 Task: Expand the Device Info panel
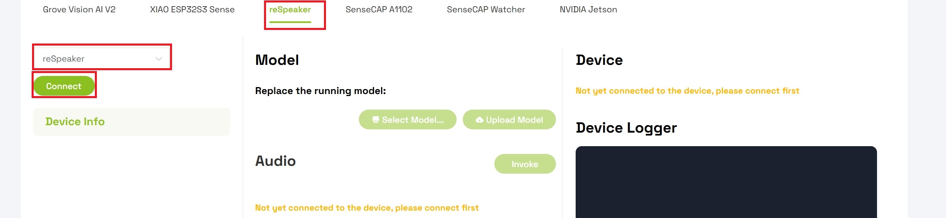point(131,122)
